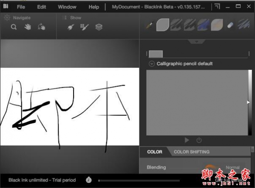
Task: Pick the pencil brush icon
Action: 149,25
